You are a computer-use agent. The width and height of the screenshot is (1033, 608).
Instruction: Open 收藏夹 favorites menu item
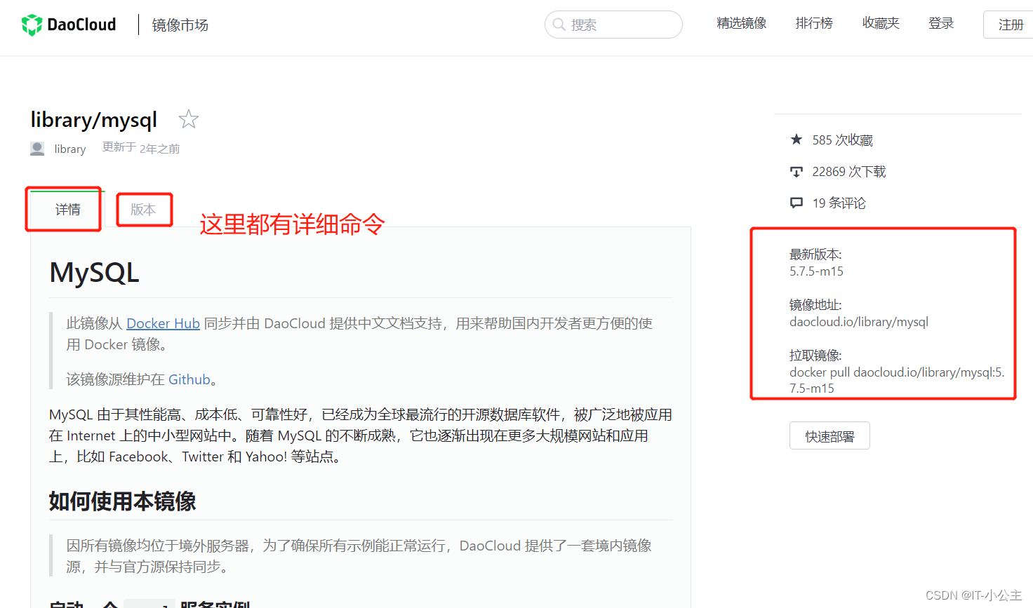881,23
